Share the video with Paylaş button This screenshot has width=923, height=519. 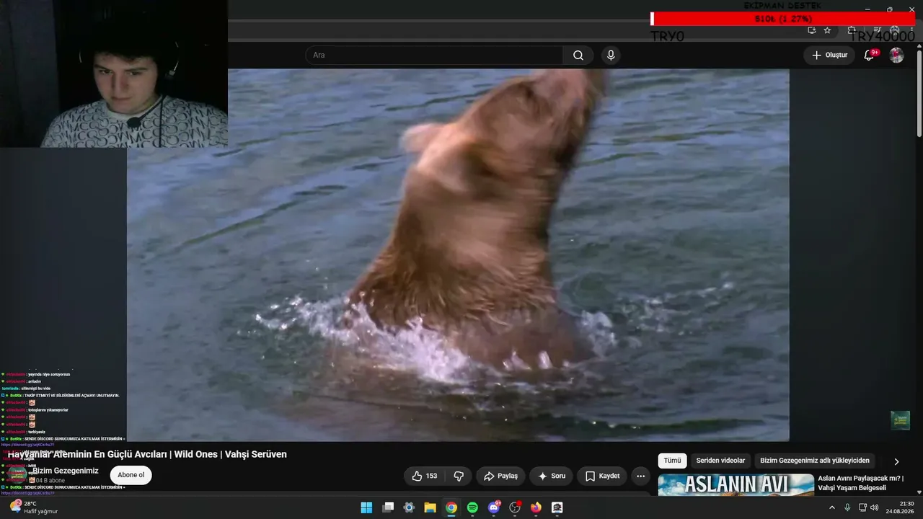(500, 476)
